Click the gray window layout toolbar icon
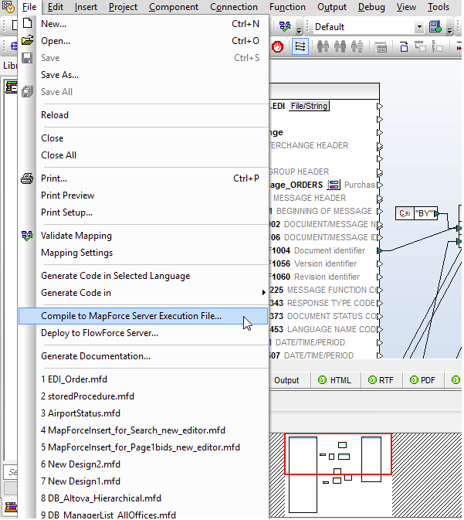 point(381,48)
